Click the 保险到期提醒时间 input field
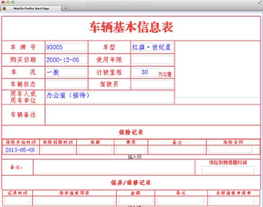263x207 pixels. point(228,170)
